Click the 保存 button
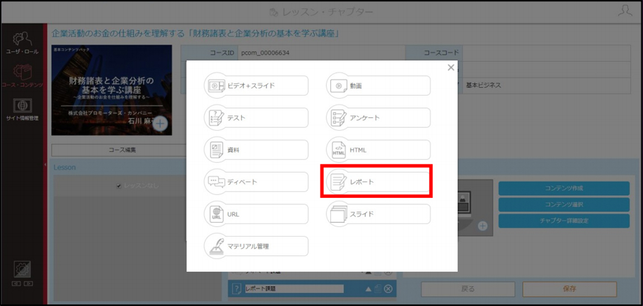The height and width of the screenshot is (306, 643). 569,289
